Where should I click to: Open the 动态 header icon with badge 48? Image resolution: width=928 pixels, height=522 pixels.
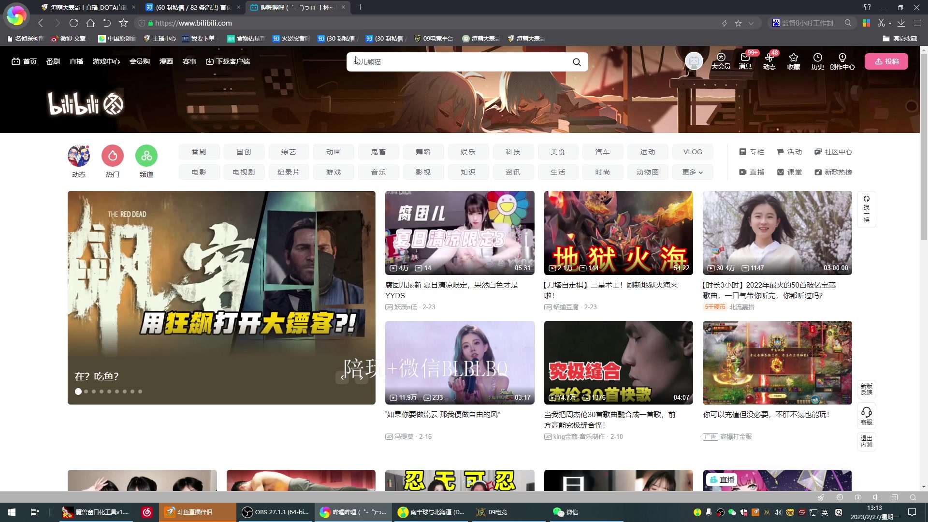point(769,61)
